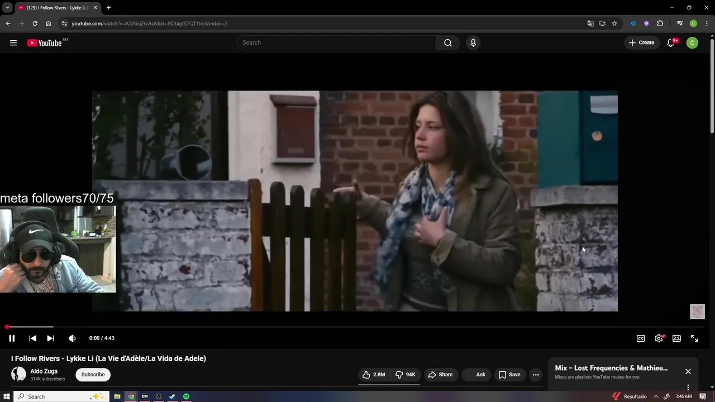
Task: Open the notifications bell
Action: click(x=671, y=42)
